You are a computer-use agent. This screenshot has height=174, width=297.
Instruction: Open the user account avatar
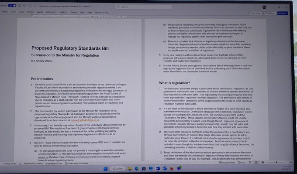(264, 7)
